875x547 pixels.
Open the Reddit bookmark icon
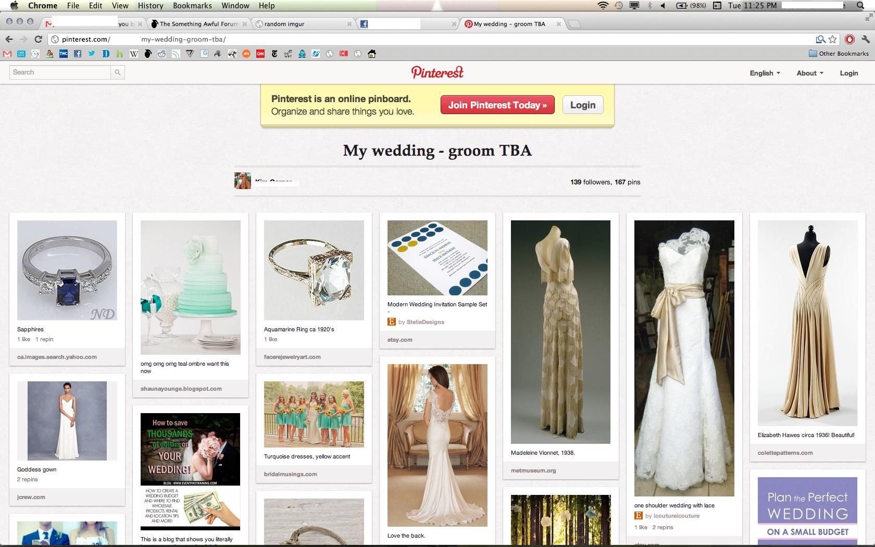[x=162, y=54]
